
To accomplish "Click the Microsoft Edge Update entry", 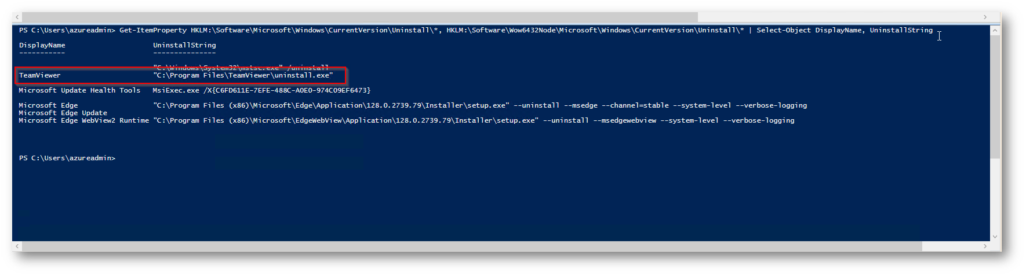I will (x=63, y=113).
